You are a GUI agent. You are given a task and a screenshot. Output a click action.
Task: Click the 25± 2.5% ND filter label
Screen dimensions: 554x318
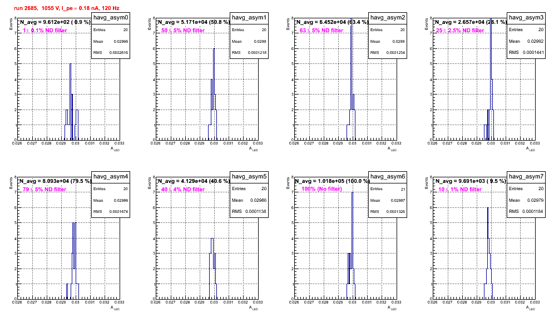pos(460,31)
